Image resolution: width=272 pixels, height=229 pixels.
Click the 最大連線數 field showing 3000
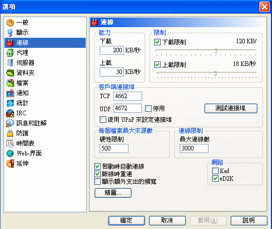tap(194, 148)
